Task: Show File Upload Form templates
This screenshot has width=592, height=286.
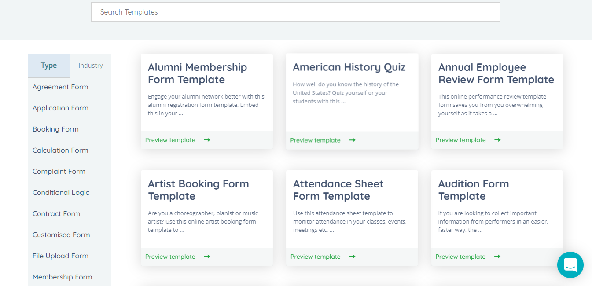Action: pos(60,256)
